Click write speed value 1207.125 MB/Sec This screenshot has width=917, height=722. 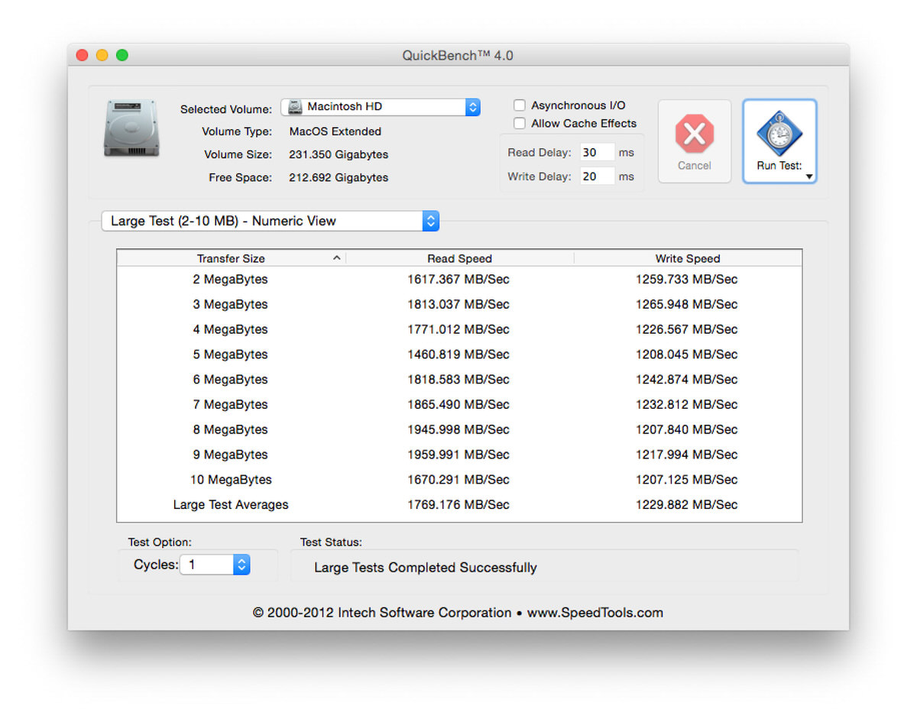pos(687,480)
